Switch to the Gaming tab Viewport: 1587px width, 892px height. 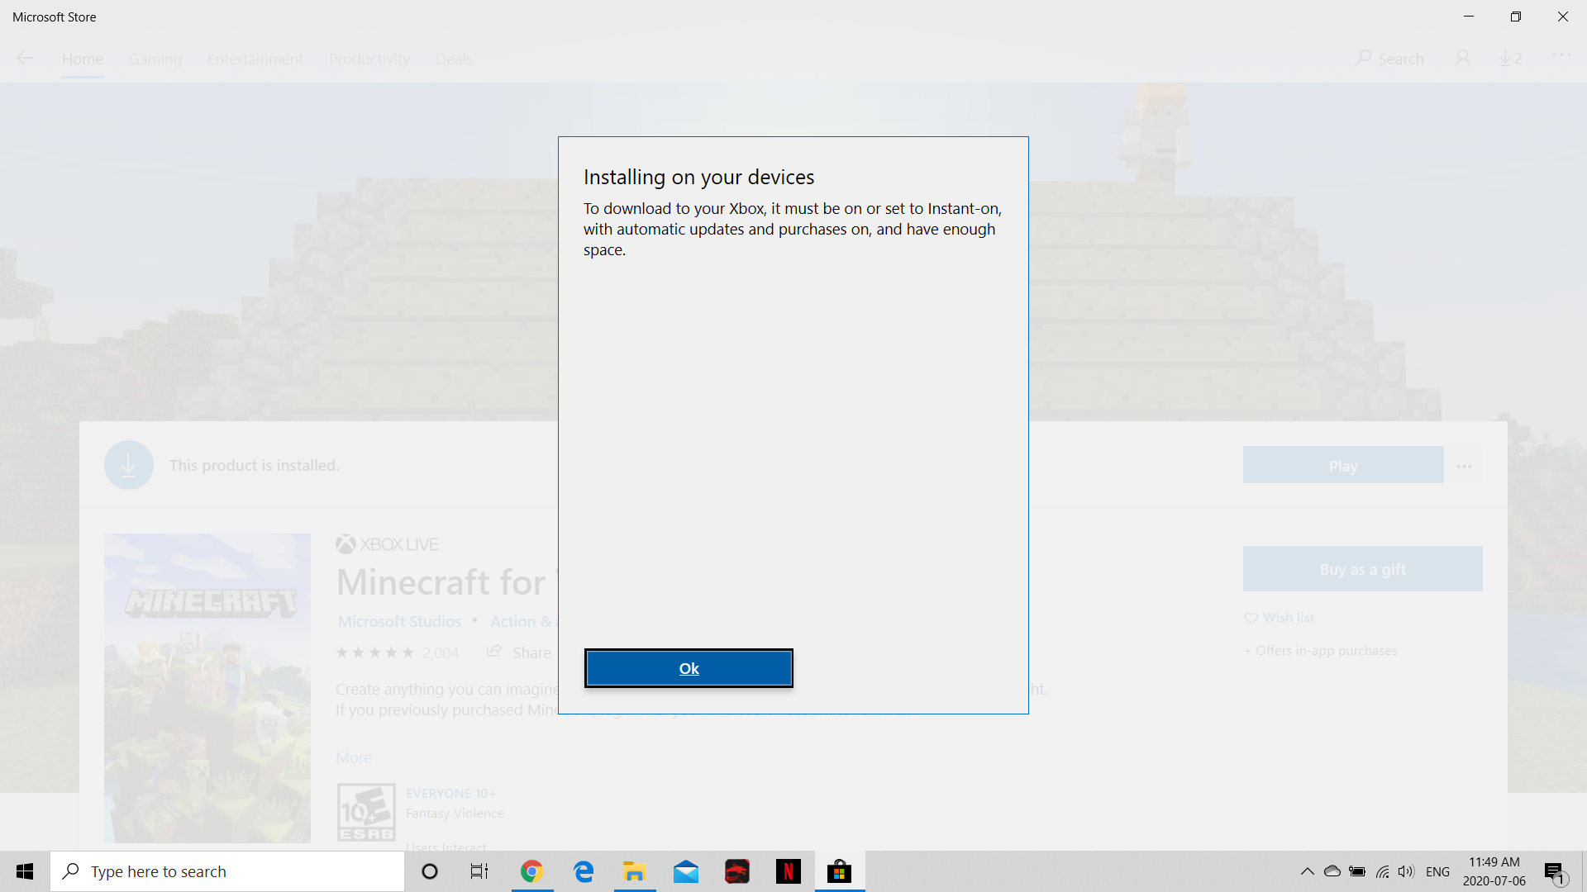point(155,59)
